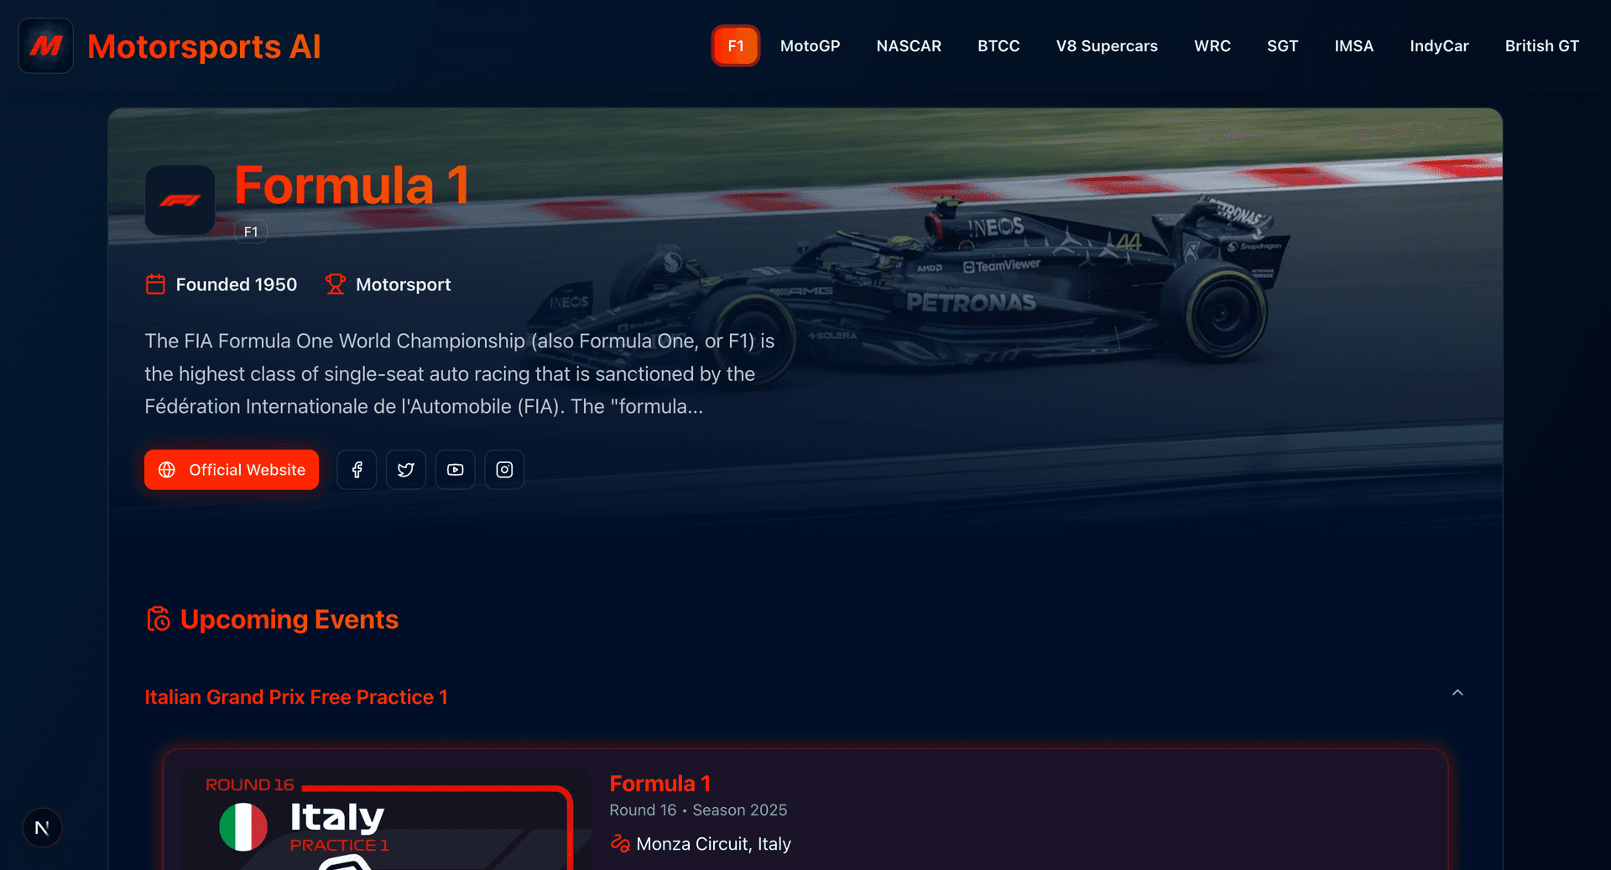The width and height of the screenshot is (1611, 870).
Task: Collapse the Italian Grand Prix section chevron
Action: click(1457, 693)
